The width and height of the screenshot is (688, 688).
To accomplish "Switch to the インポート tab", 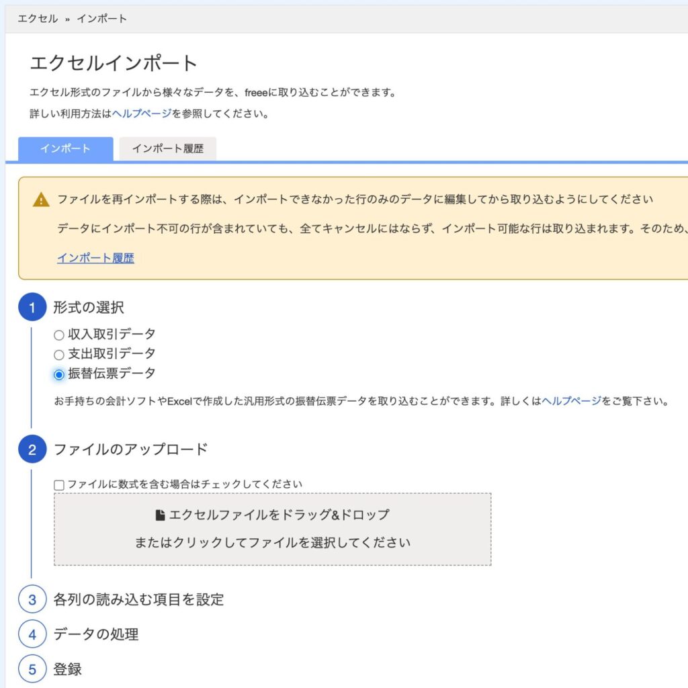I will click(65, 148).
